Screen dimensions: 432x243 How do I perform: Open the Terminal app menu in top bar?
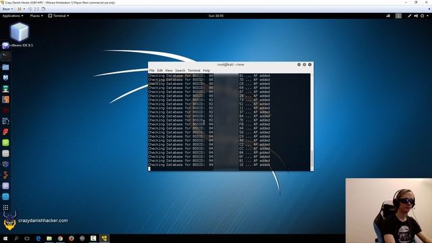(x=59, y=16)
